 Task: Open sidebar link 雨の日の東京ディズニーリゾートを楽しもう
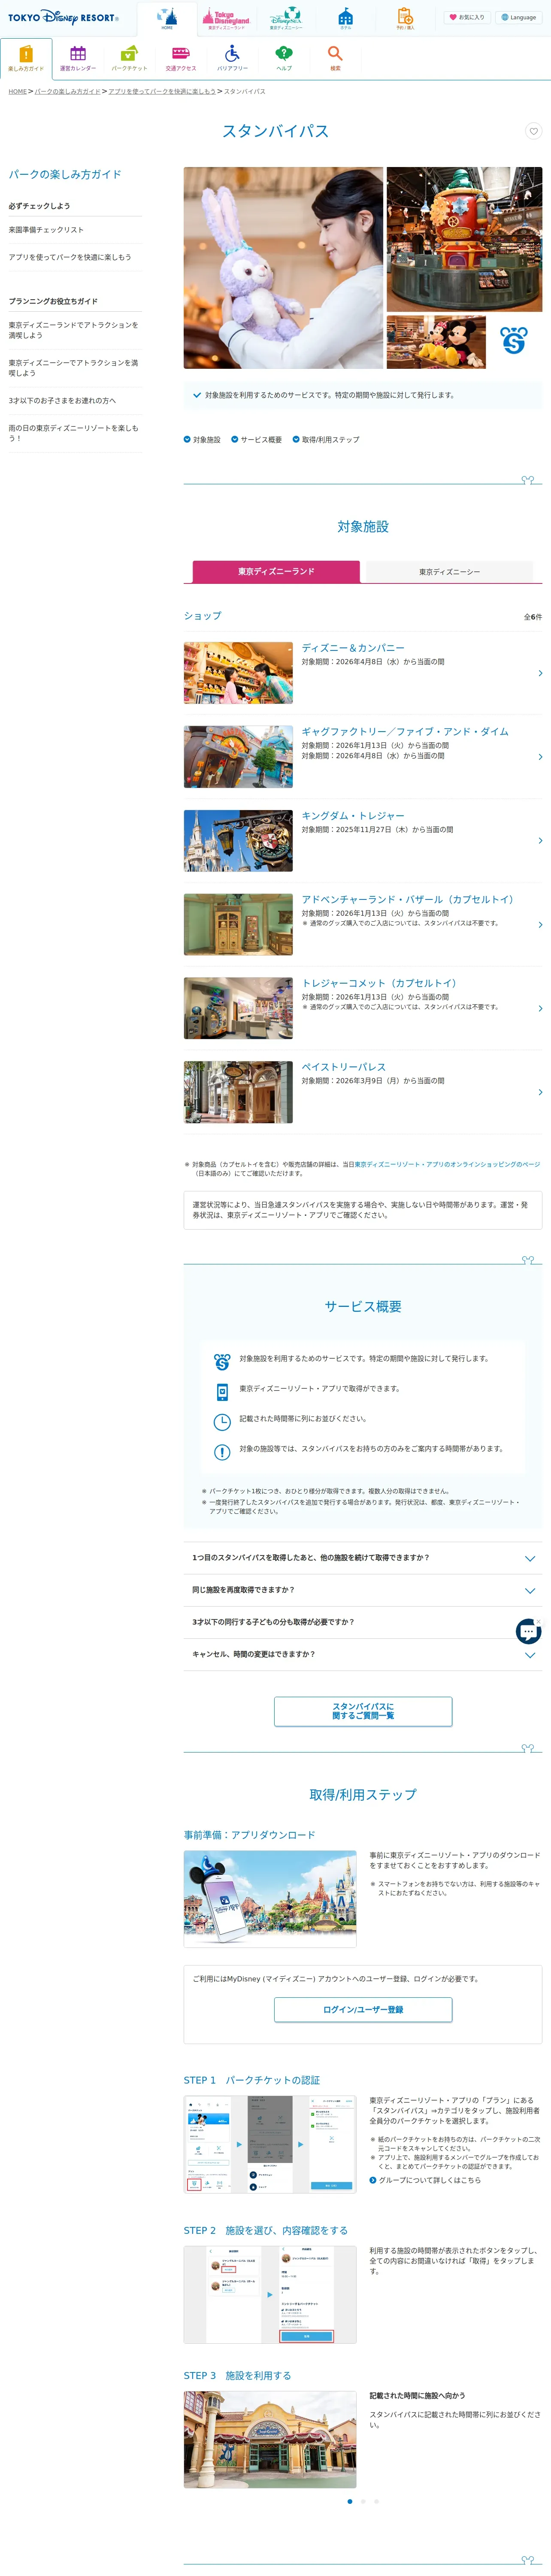tap(74, 433)
